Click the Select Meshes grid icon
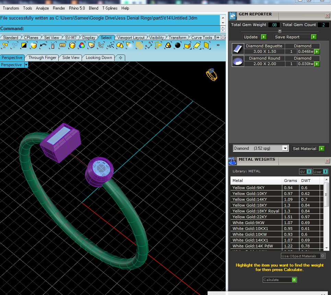The width and height of the screenshot is (331, 295). [x=206, y=45]
